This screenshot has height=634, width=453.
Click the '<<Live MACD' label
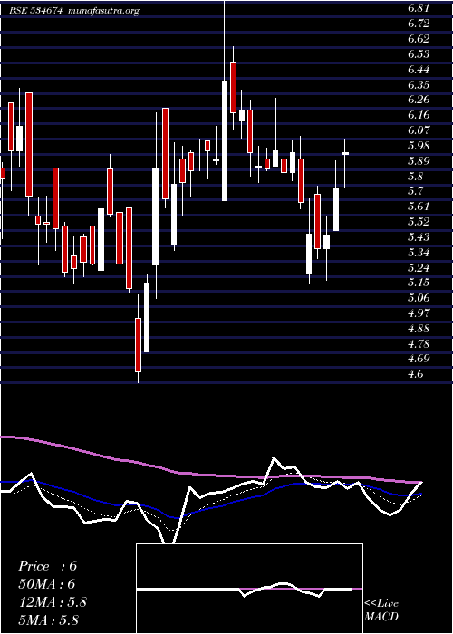(381, 610)
